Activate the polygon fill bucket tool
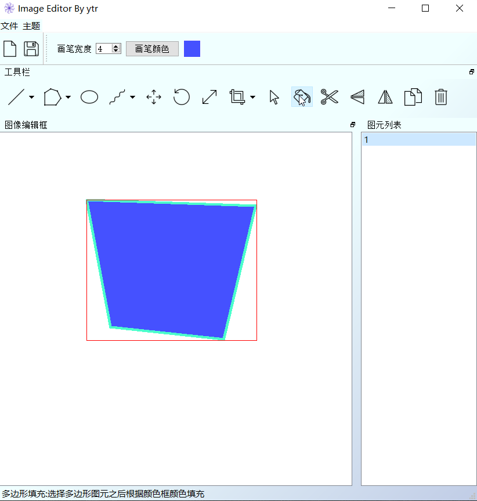 point(302,97)
